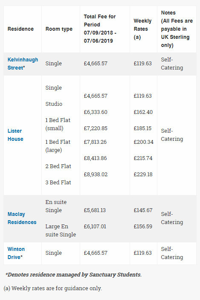Open the Lister House link
The image size is (200, 300).
15,135
